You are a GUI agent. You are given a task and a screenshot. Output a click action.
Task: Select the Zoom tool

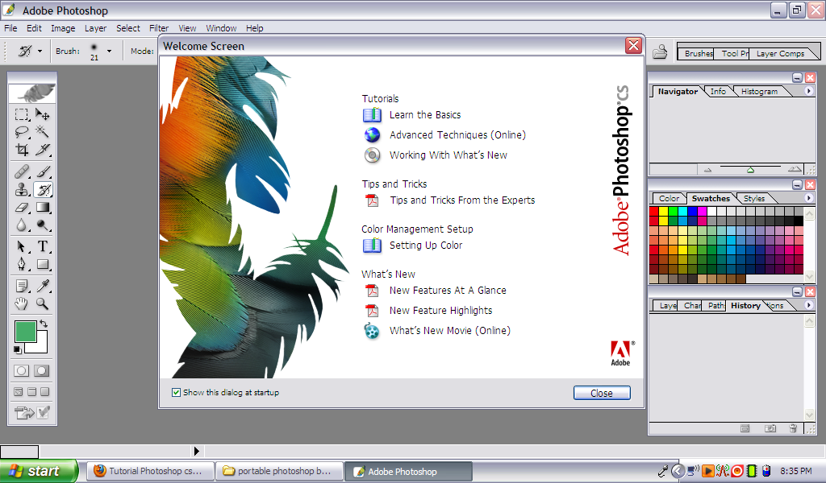tap(42, 303)
